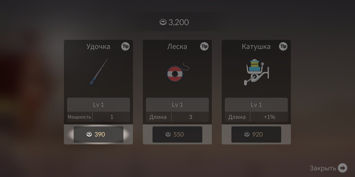This screenshot has width=355, height=177.
Task: Select the fishing rod image
Action: click(x=98, y=72)
